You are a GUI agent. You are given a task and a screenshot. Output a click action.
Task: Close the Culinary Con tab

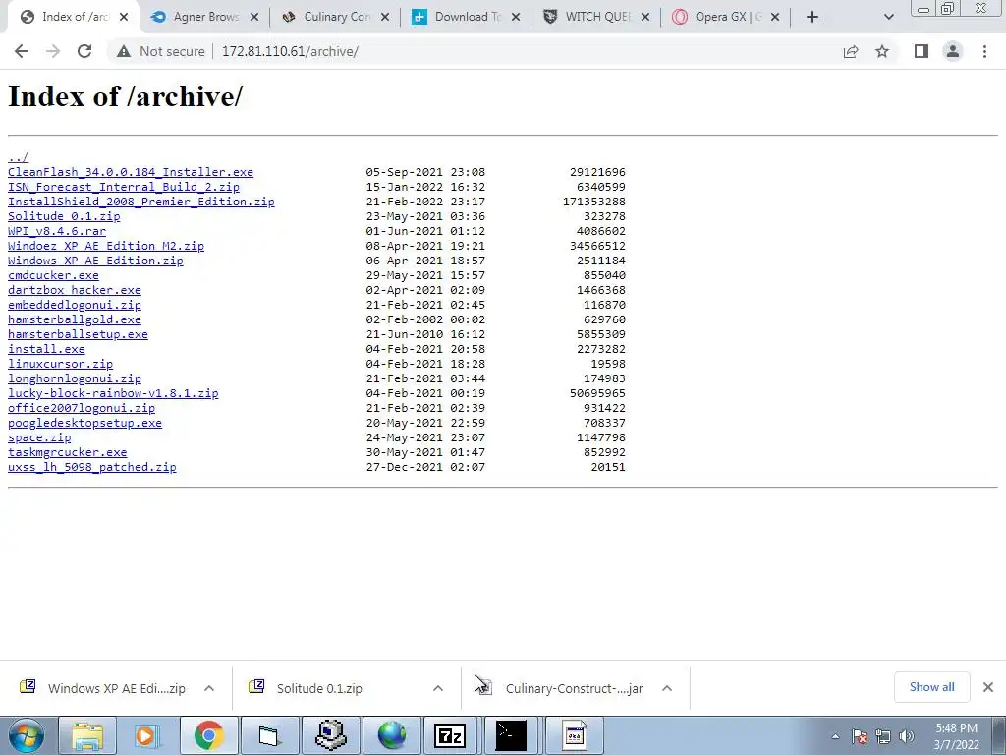[385, 18]
